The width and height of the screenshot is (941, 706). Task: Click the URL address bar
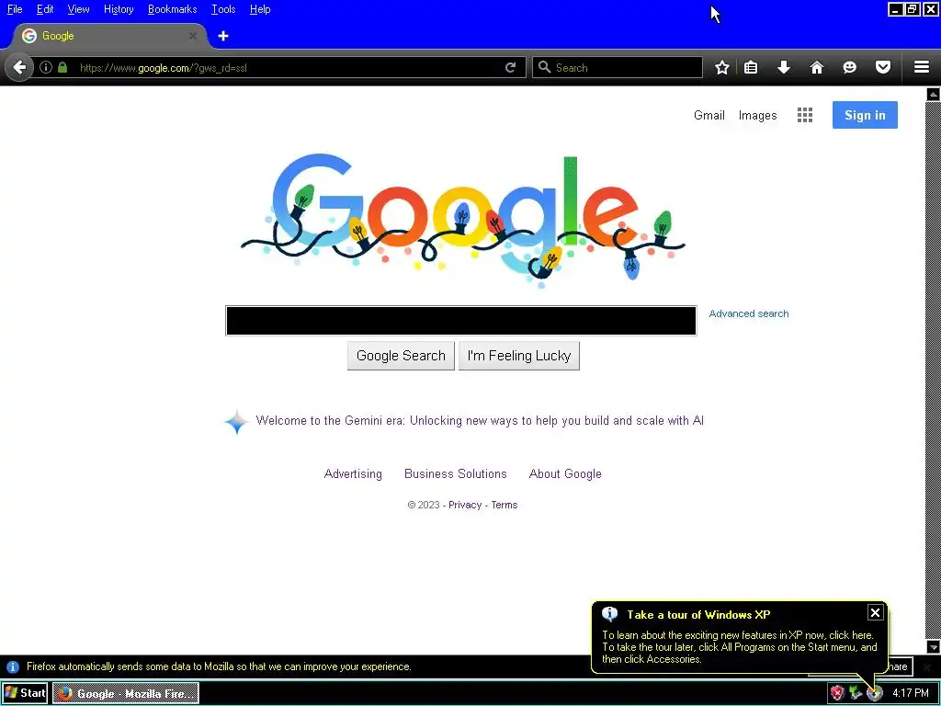[288, 67]
